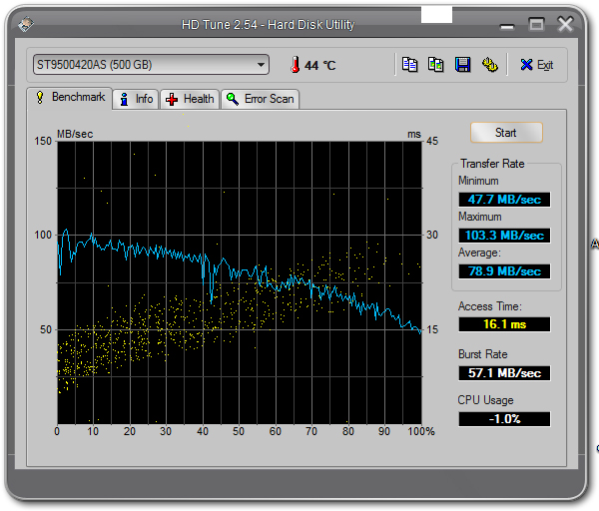Click the Exit button
The image size is (599, 511).
click(536, 65)
